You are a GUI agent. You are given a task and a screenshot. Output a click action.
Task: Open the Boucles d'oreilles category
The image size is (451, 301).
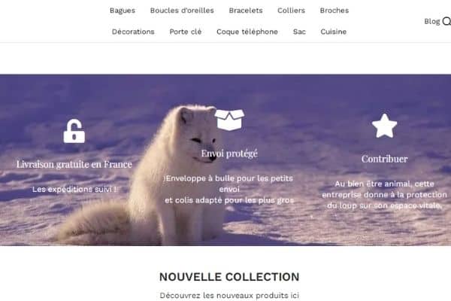point(182,11)
